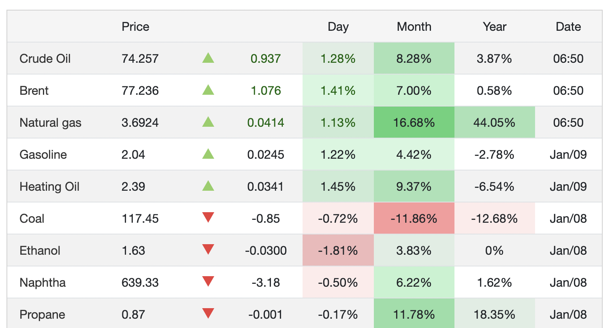Click the red down arrow in Ethanol row

tap(208, 250)
